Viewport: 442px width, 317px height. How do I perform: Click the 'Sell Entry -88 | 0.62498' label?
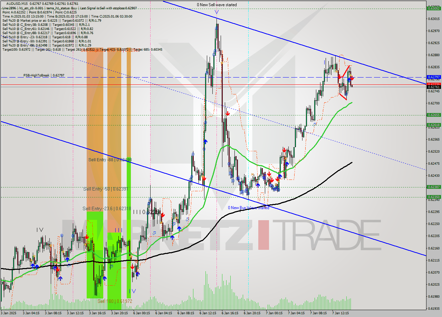coord(110,160)
